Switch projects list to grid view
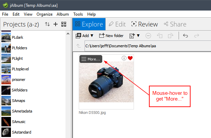Image resolution: width=211 pixels, height=138 pixels. point(64,24)
